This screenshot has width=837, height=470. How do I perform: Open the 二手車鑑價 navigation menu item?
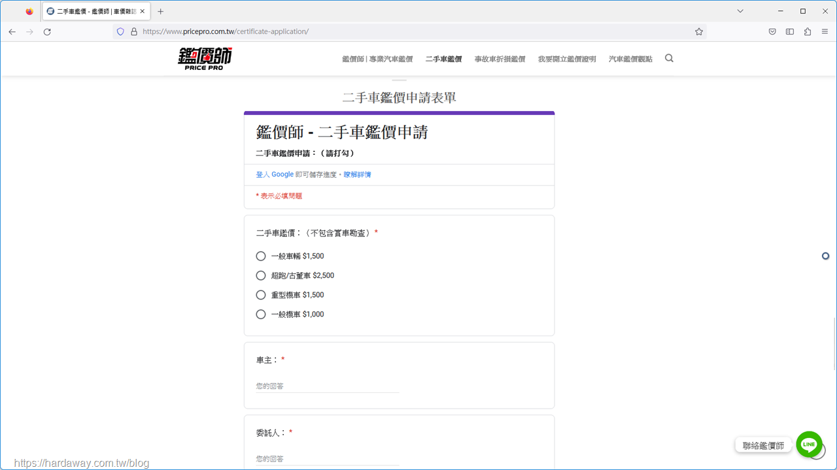click(443, 59)
